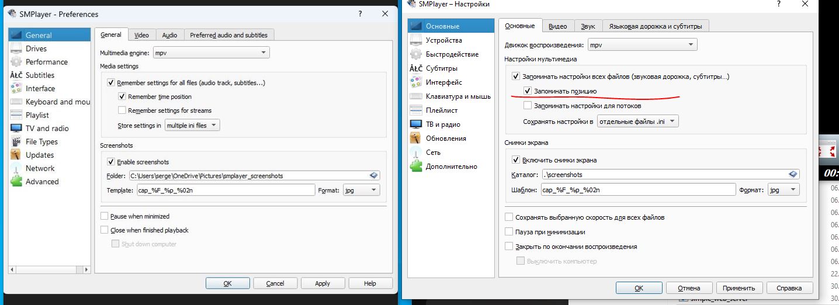
Task: Edit Шаблон field in Настройки
Action: [x=638, y=189]
